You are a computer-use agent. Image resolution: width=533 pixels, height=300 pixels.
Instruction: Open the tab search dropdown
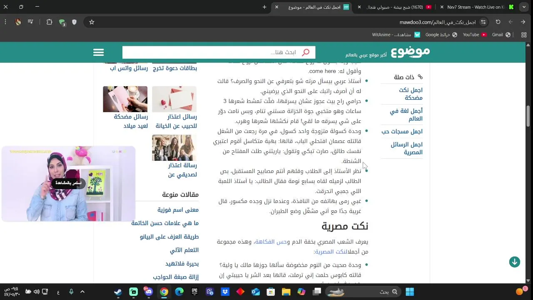[x=524, y=7]
